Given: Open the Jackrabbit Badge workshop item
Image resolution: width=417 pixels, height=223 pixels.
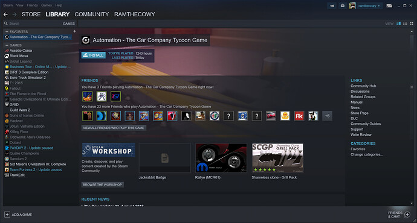Looking at the screenshot, I should pos(165,158).
